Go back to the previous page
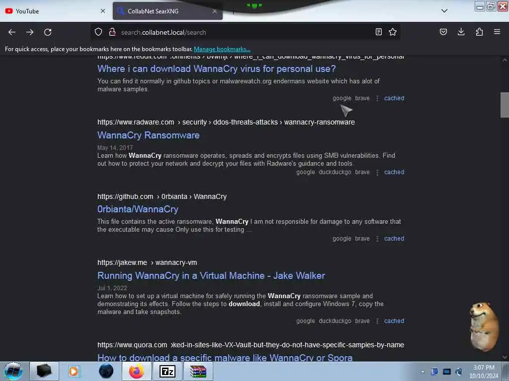Screen dimensions: 509x381 point(12,32)
